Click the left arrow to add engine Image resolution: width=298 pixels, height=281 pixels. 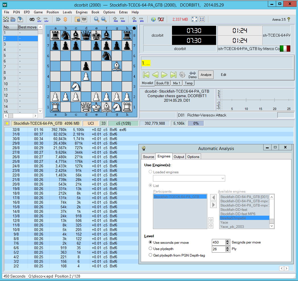tap(213, 197)
